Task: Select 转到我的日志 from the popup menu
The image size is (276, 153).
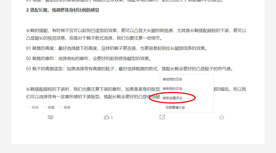Action: click(172, 89)
